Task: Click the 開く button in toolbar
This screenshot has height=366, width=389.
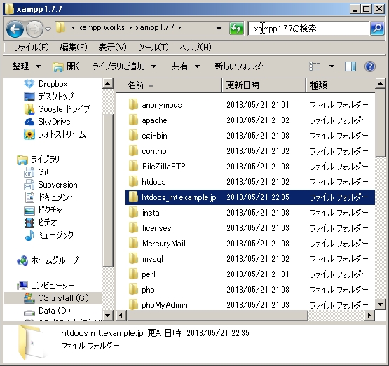Action: click(x=66, y=66)
